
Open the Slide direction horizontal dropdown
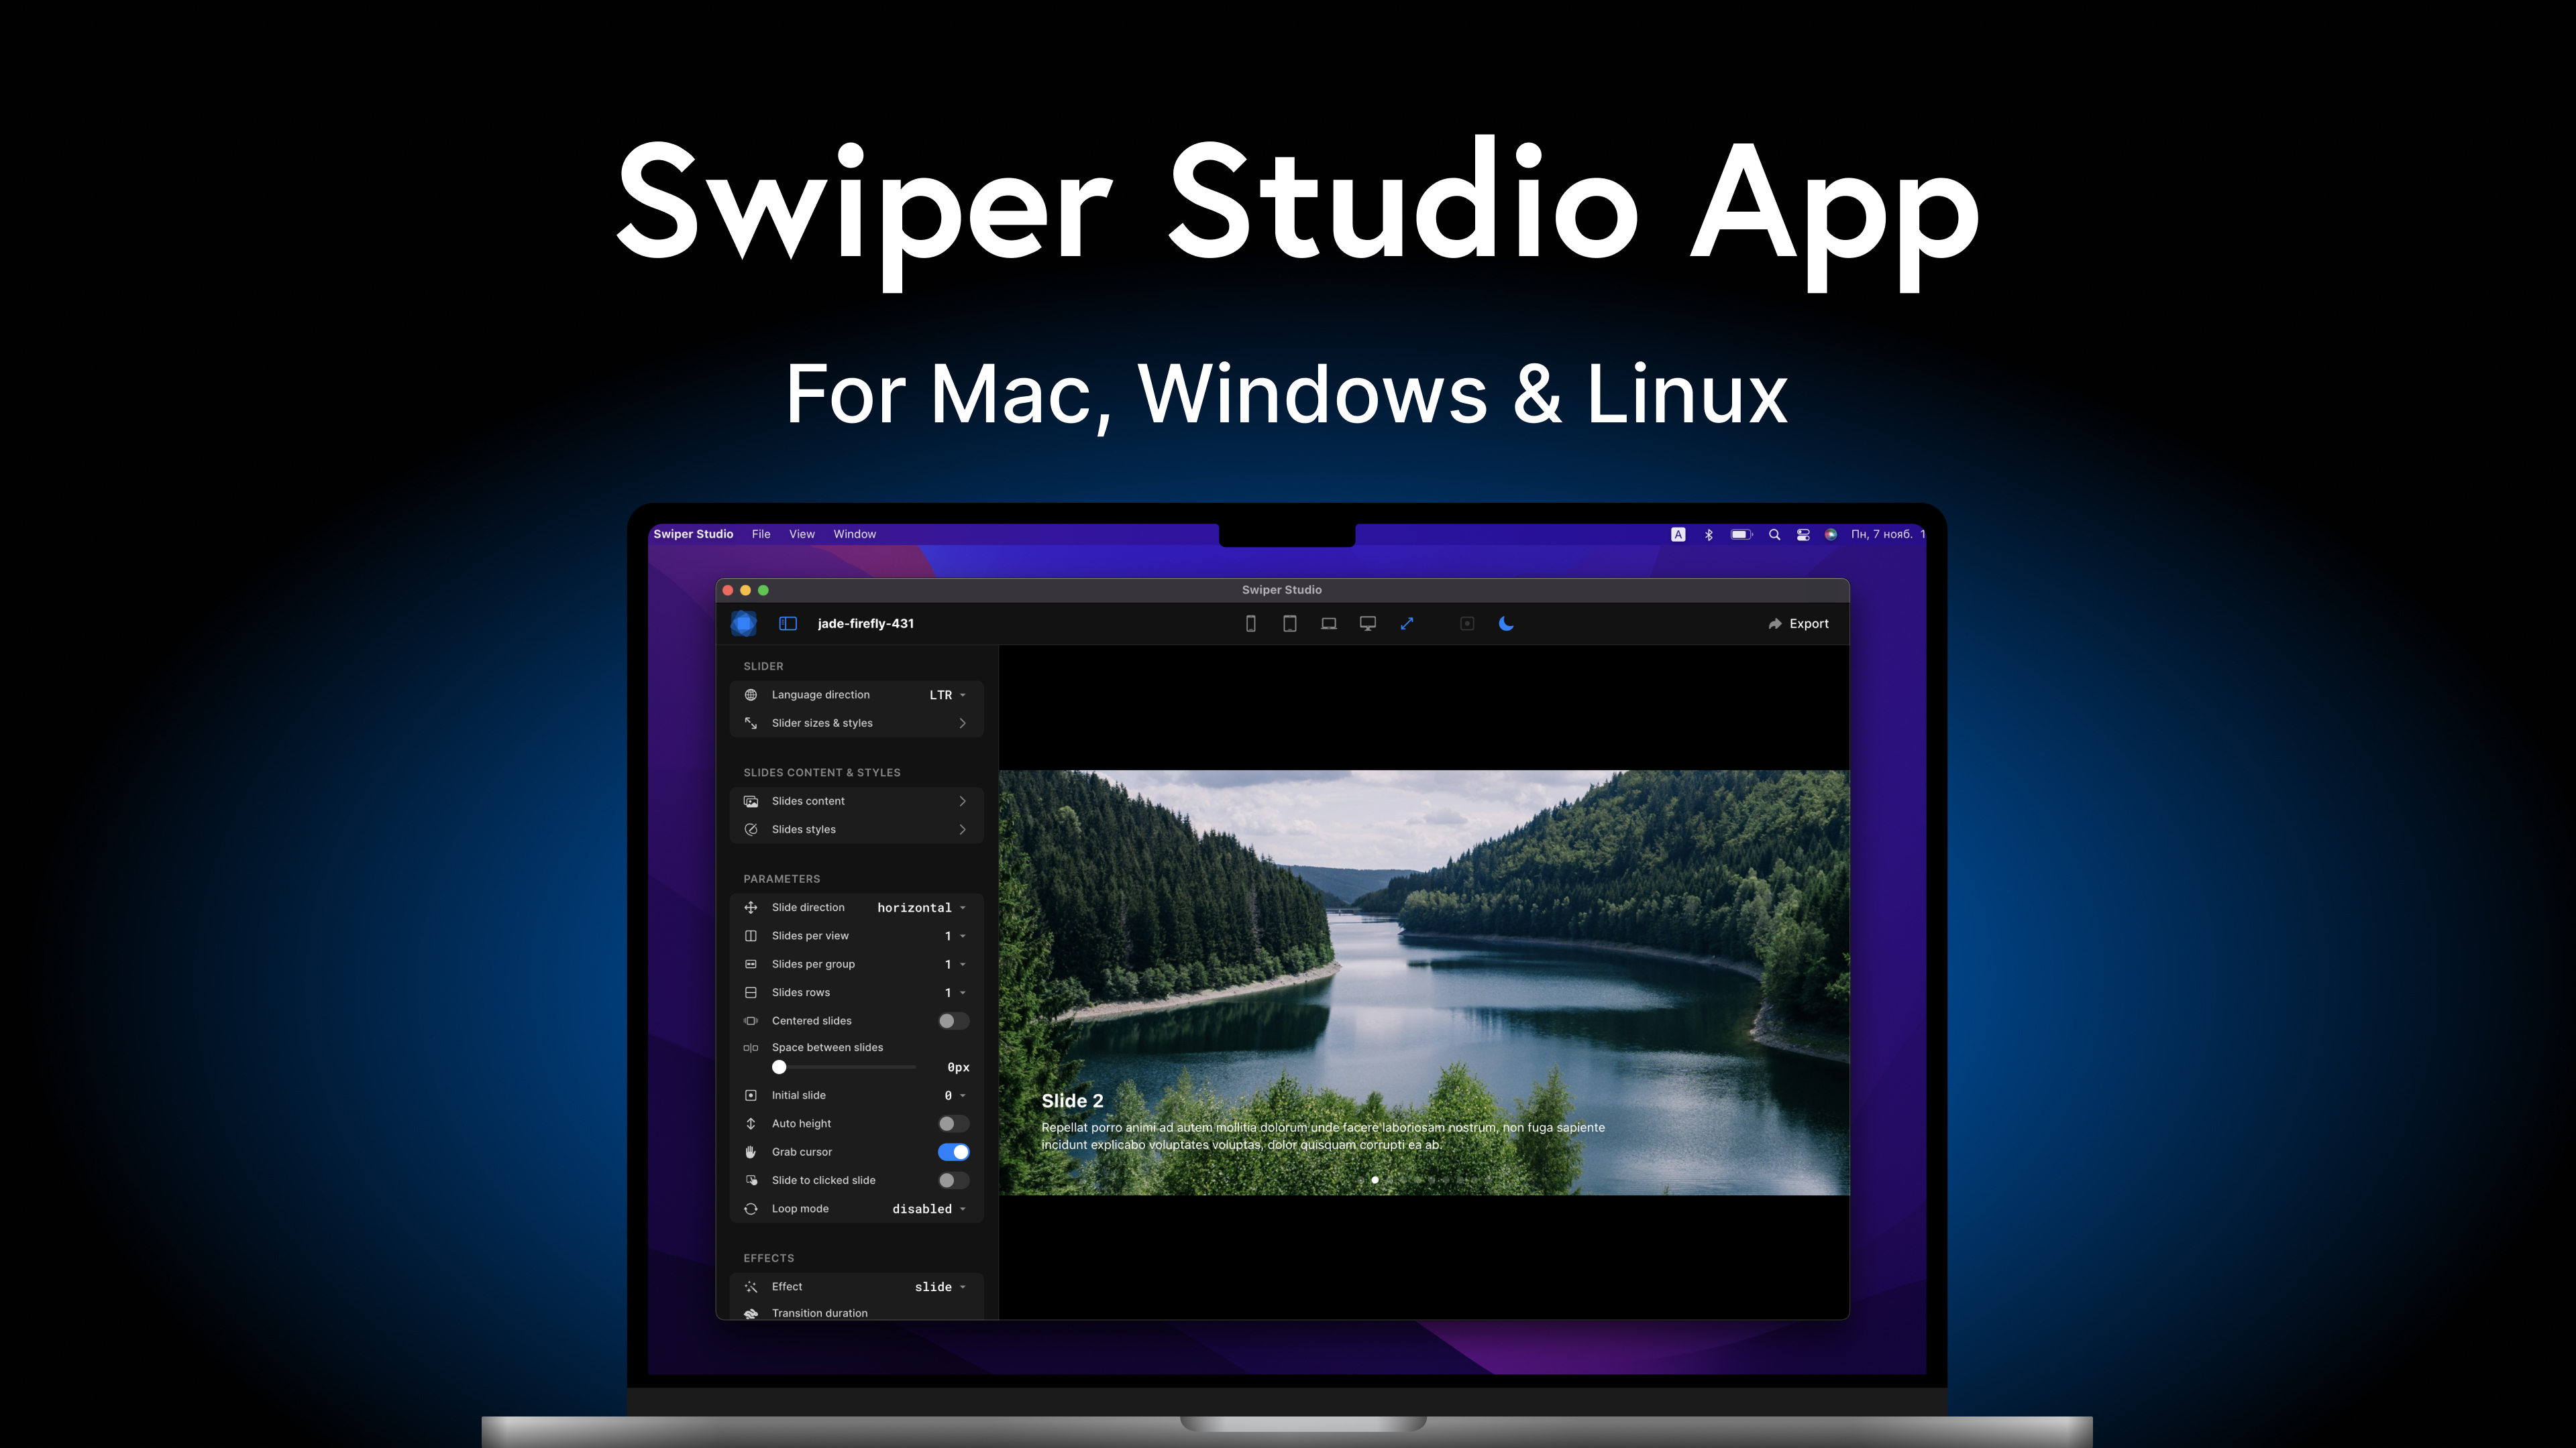pos(922,908)
